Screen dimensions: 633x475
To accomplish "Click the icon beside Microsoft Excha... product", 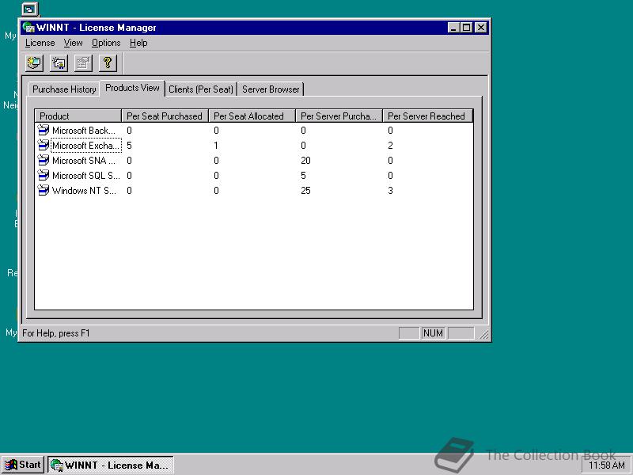I will tap(44, 145).
